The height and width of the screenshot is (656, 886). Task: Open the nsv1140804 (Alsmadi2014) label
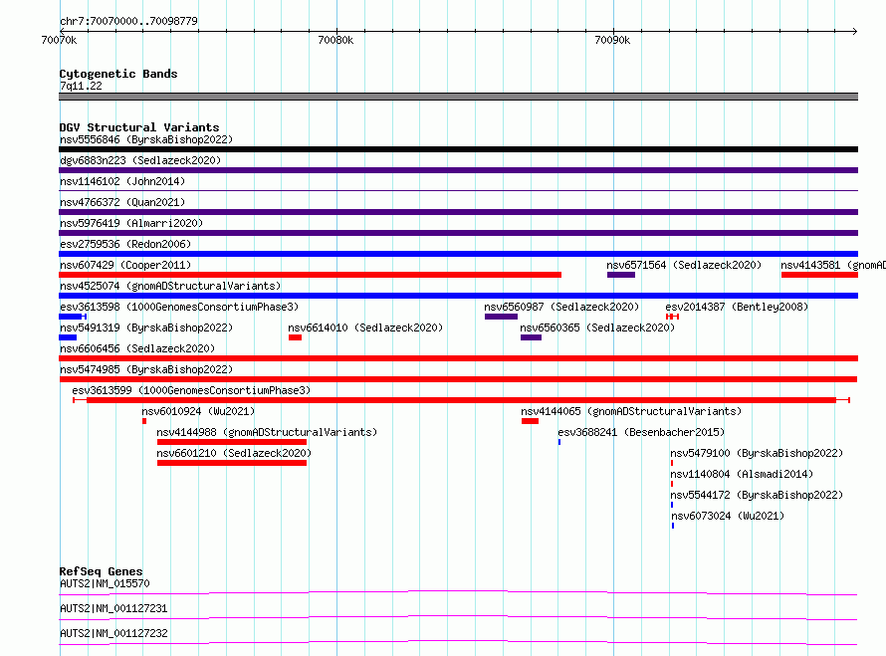coord(742,474)
